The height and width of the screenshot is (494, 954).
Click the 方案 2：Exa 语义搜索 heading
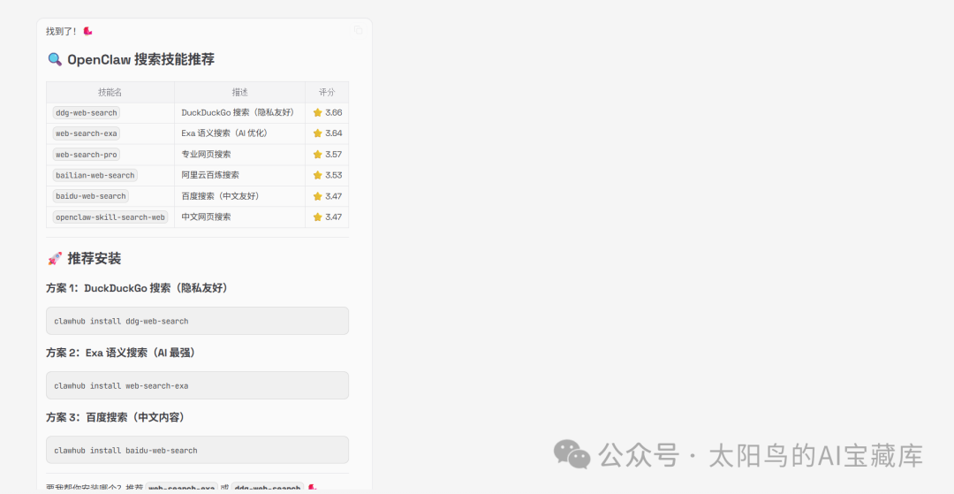coord(121,353)
